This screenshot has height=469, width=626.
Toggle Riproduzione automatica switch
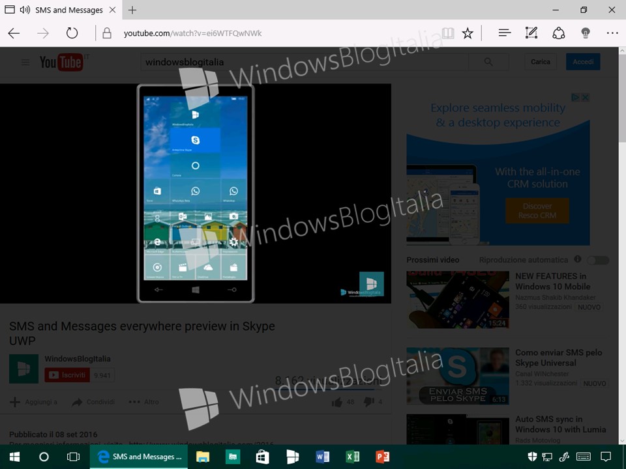[x=598, y=260]
